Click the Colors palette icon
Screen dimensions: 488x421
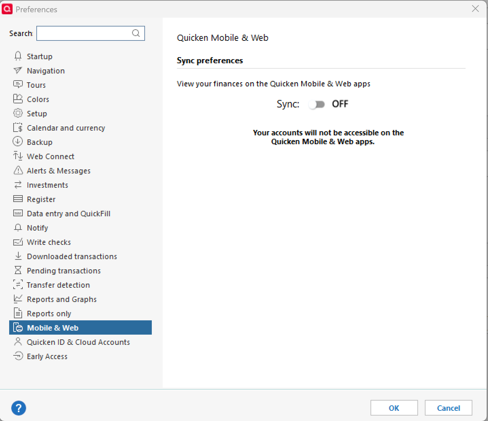tap(18, 99)
